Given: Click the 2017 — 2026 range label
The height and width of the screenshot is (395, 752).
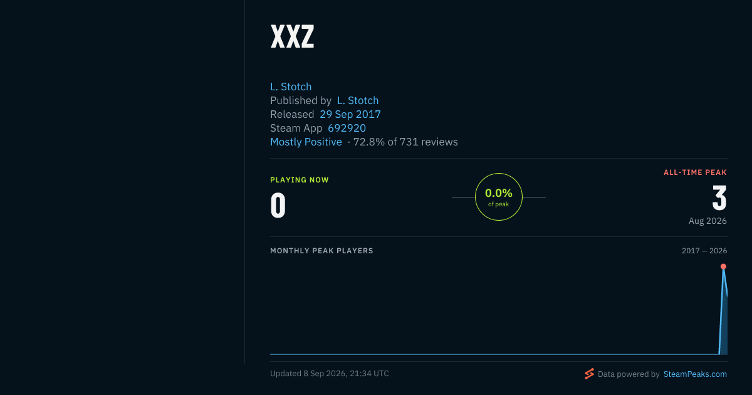Looking at the screenshot, I should coord(704,251).
